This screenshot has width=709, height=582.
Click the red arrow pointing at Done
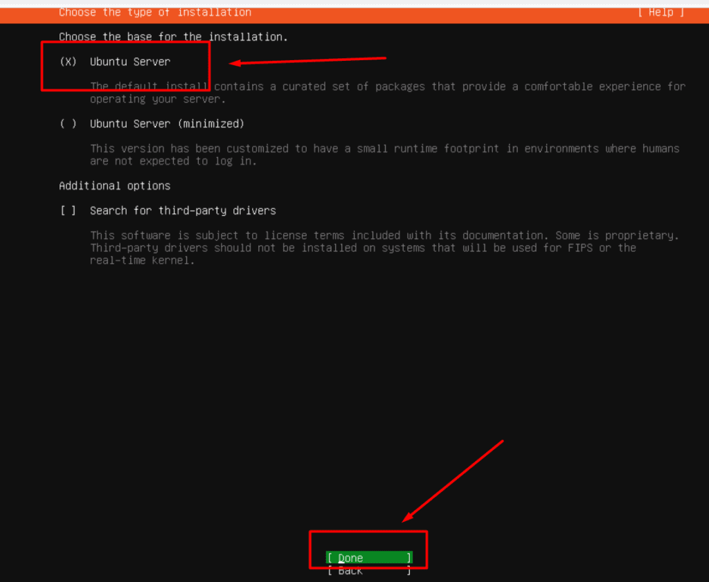coord(454,481)
